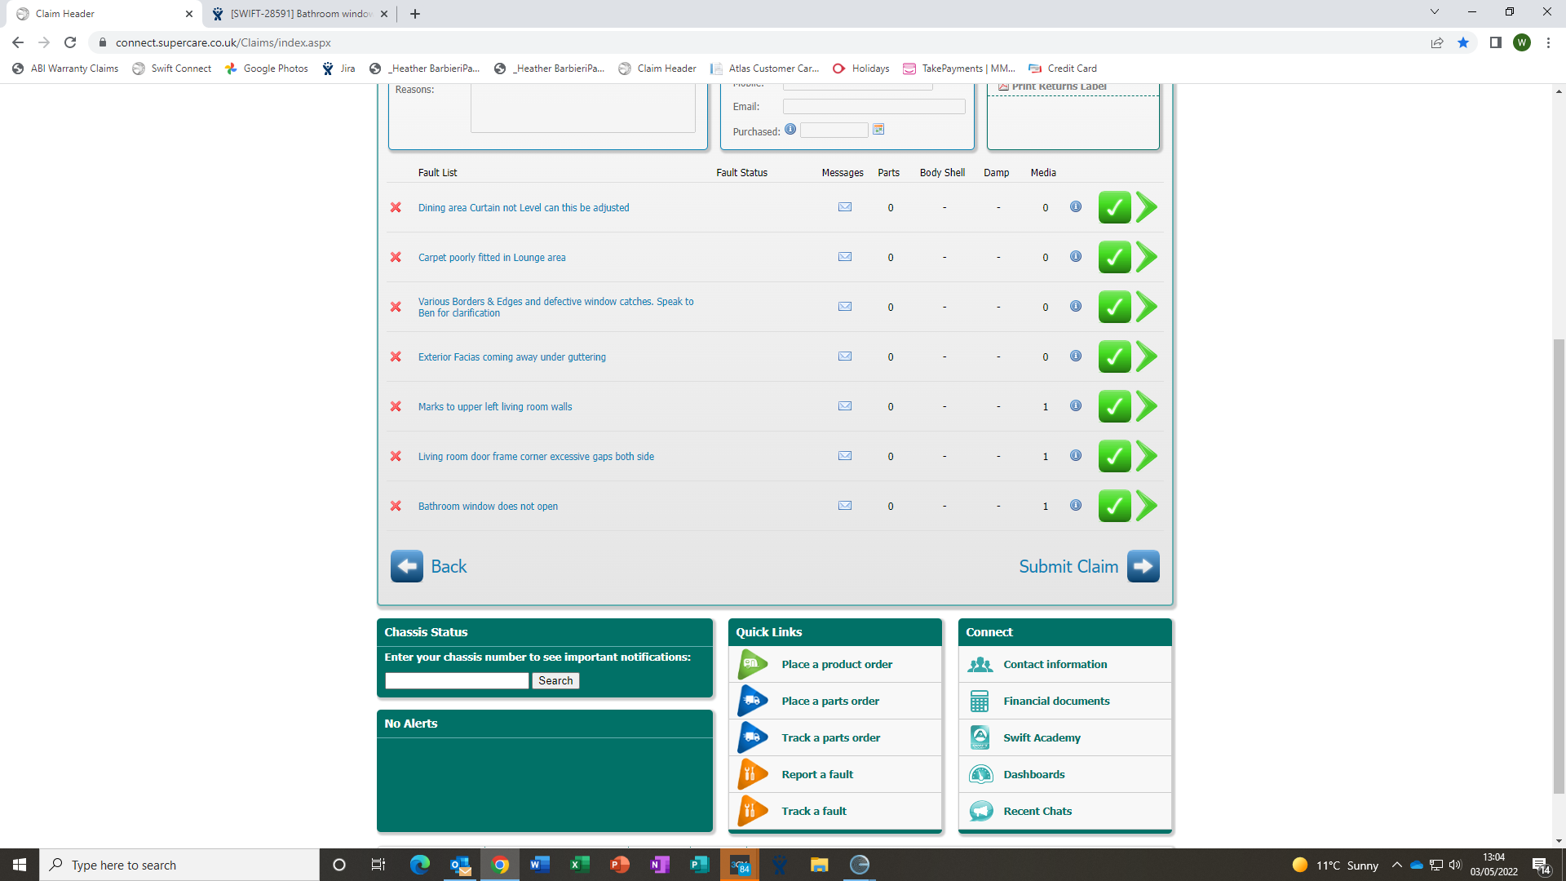The height and width of the screenshot is (881, 1566).
Task: Expand green arrow next to Bathroom window fault
Action: [x=1147, y=506]
